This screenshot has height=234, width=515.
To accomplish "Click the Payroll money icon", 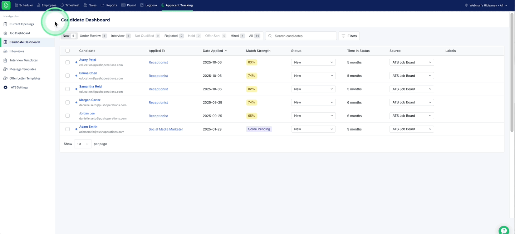I will pyautogui.click(x=123, y=5).
